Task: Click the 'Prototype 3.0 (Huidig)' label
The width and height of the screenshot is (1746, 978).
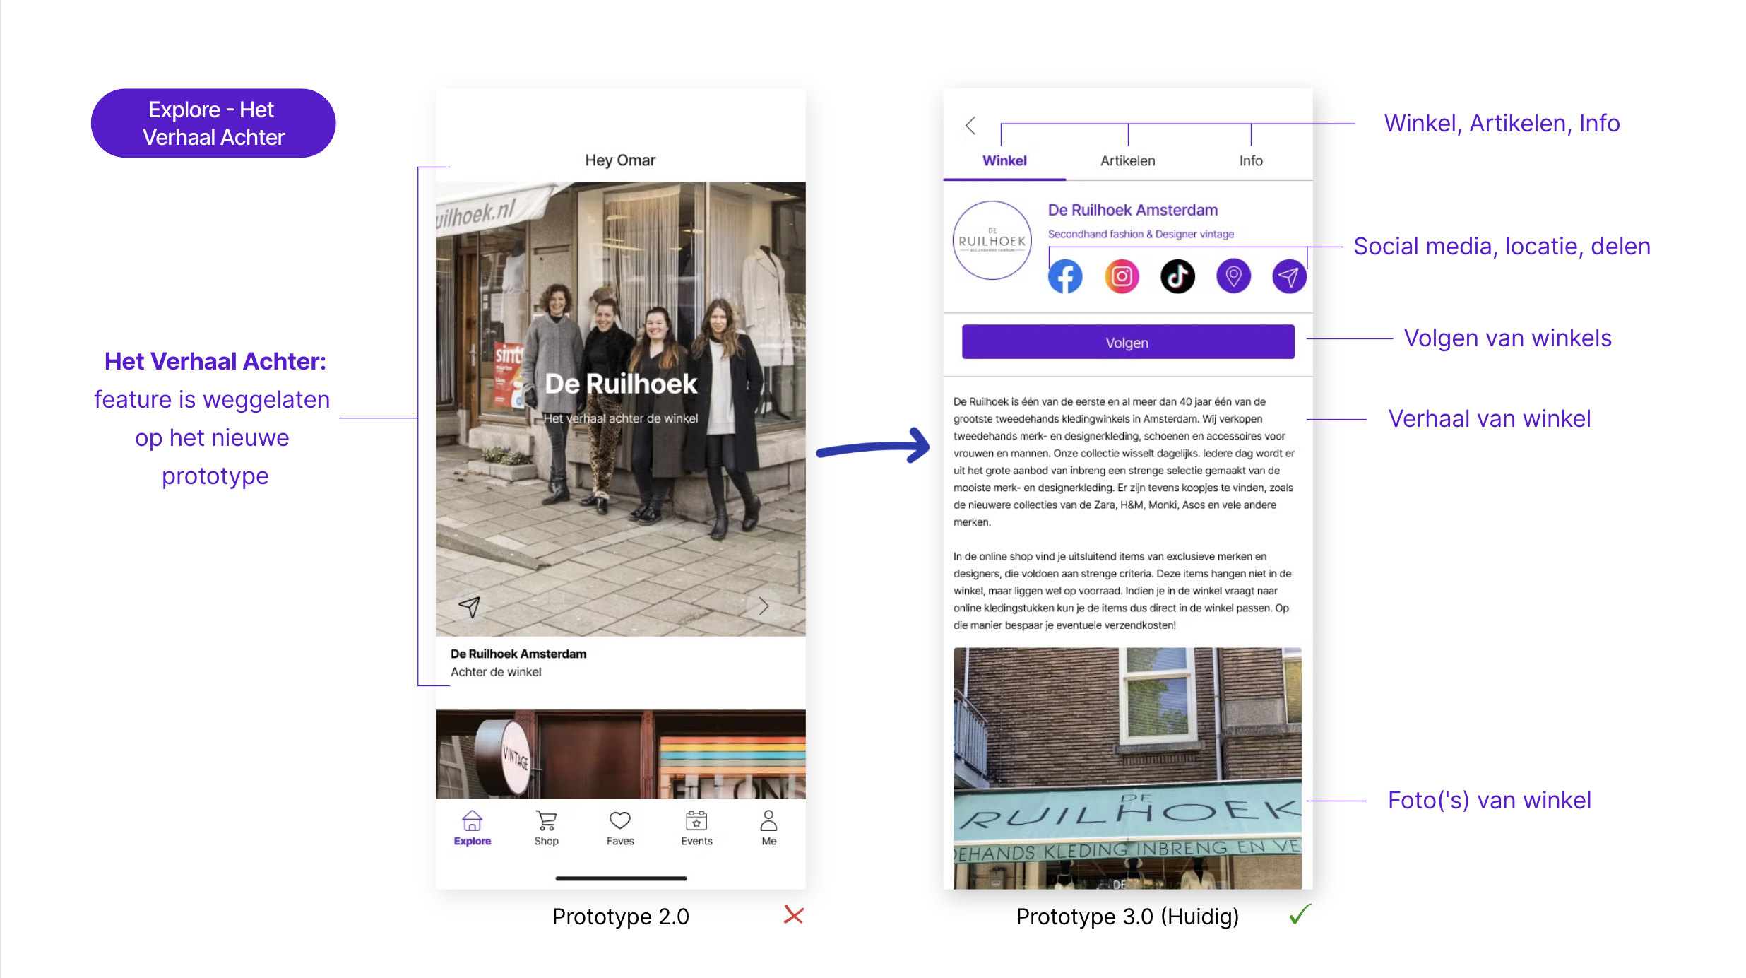Action: [x=1127, y=917]
